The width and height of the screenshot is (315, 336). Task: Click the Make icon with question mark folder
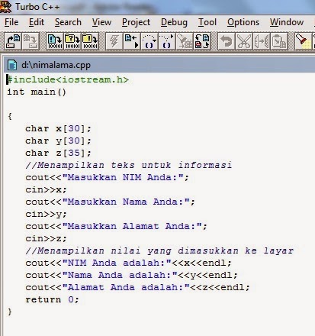click(x=72, y=41)
